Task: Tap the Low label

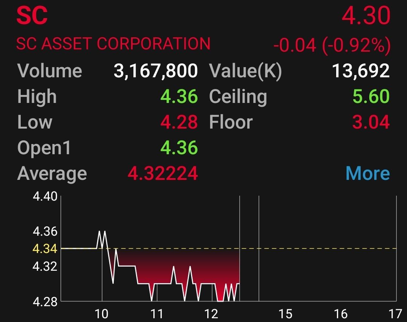Action: point(35,122)
